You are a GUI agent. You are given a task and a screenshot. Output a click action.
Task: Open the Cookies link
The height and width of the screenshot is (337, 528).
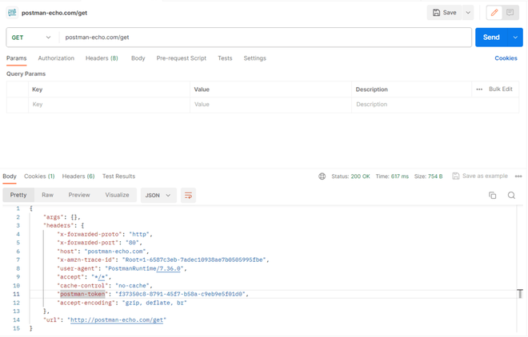506,58
